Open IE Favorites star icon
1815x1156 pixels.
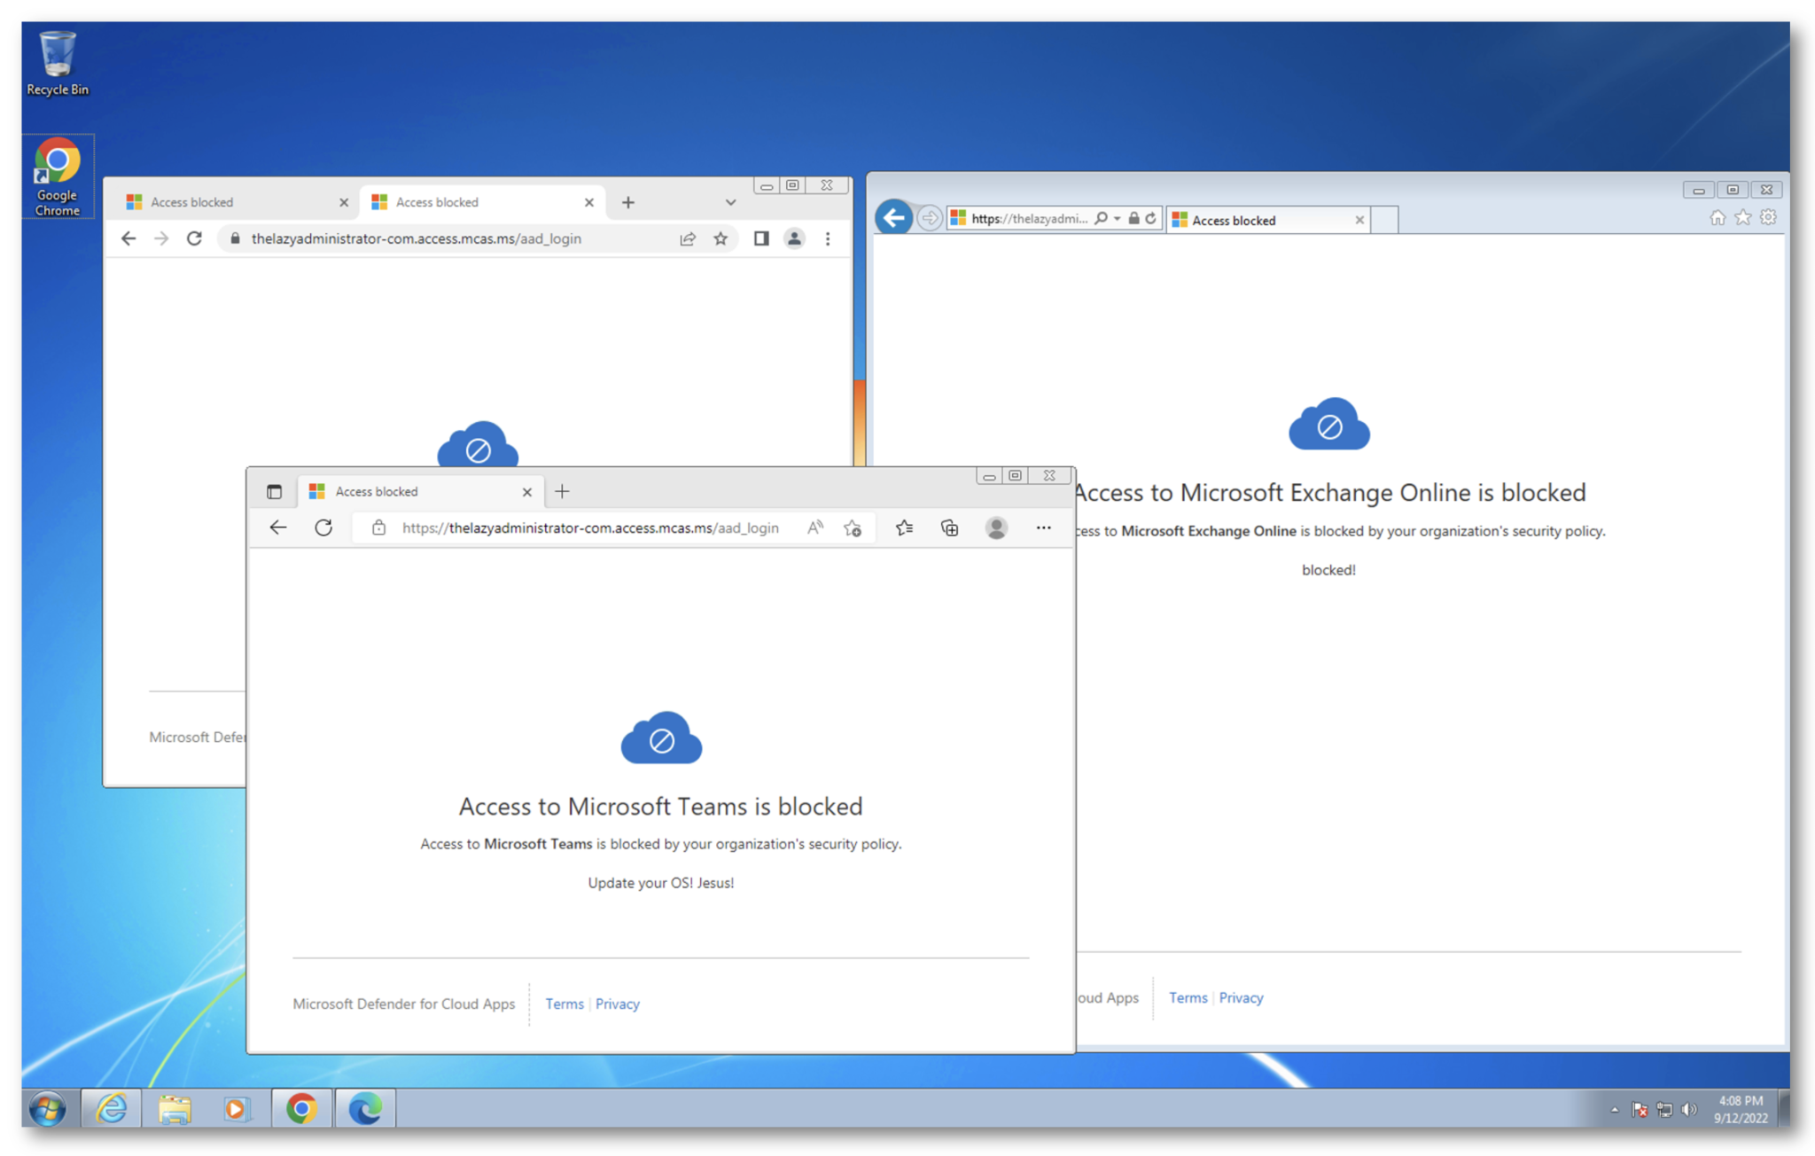pyautogui.click(x=1743, y=218)
